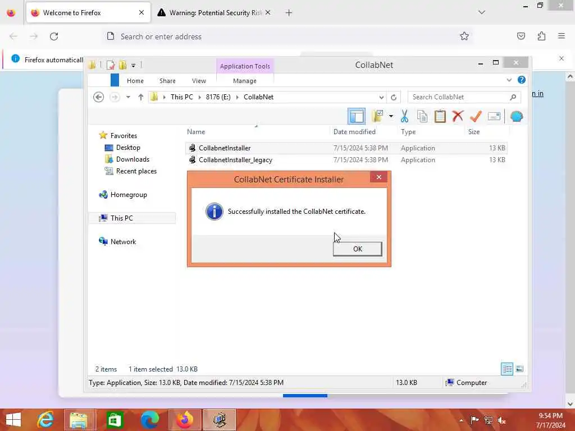The image size is (575, 431).
Task: Click the orange checkmark Properties icon
Action: (x=475, y=117)
